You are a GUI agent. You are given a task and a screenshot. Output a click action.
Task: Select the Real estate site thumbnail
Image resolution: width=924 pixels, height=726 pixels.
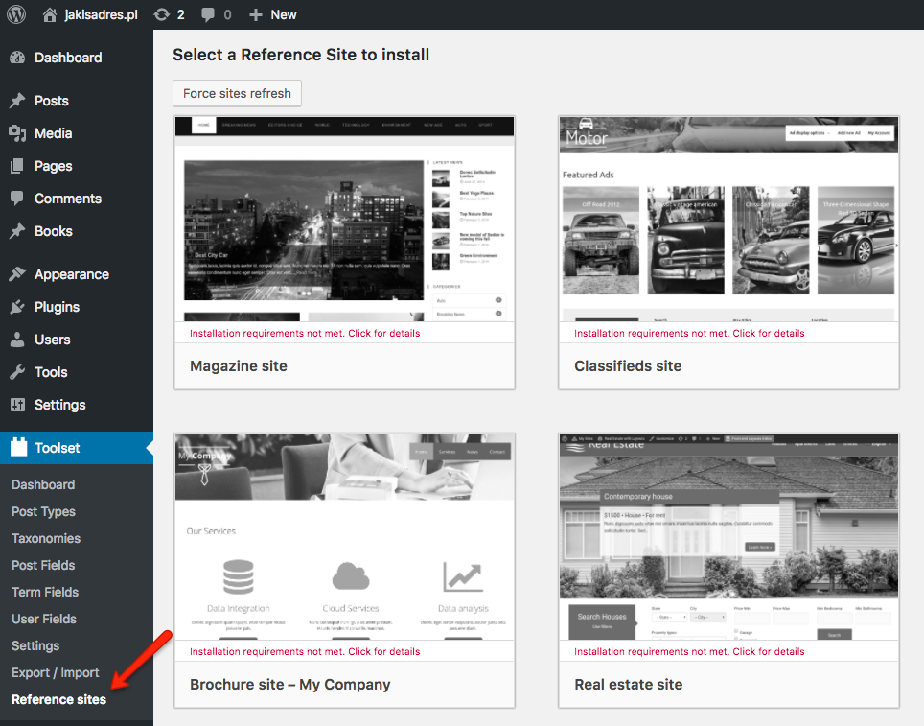click(729, 537)
